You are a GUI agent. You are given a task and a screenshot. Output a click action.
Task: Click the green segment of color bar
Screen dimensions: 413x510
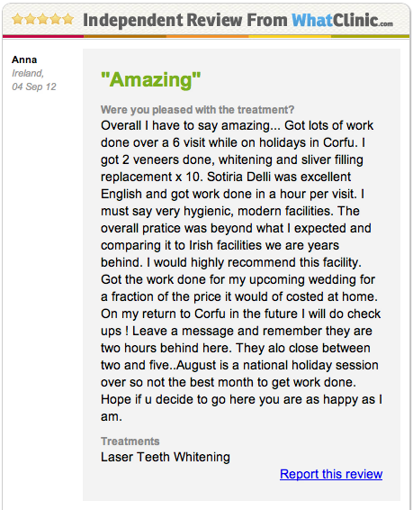tap(371, 36)
